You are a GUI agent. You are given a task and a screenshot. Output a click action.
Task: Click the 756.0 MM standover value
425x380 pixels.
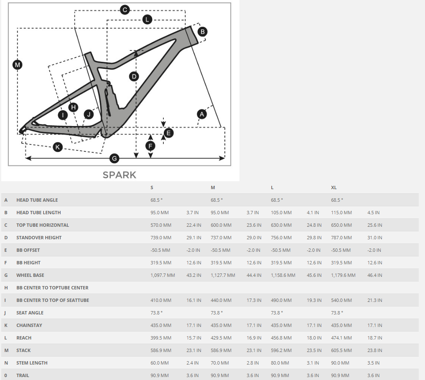281,238
